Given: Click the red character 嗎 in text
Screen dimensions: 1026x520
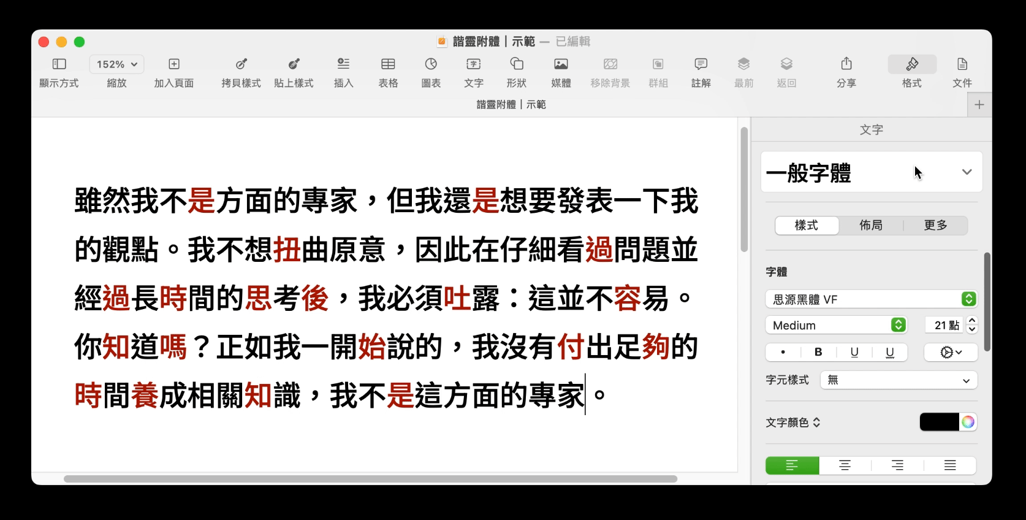Looking at the screenshot, I should coord(173,347).
